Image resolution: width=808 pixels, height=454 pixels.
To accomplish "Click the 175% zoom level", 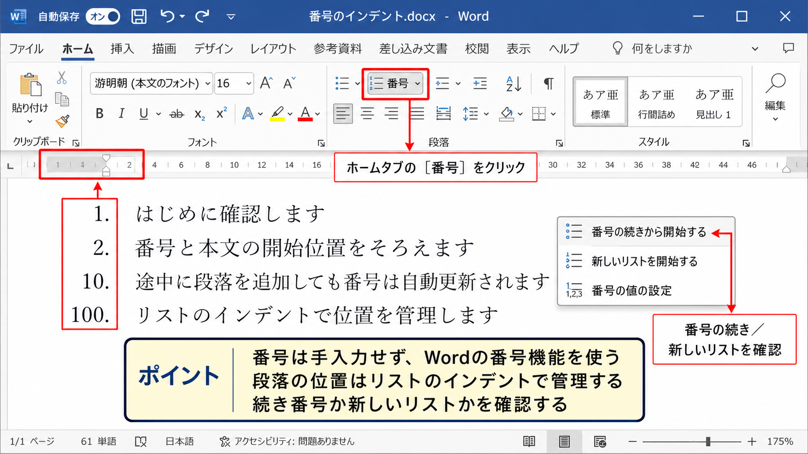I will point(780,441).
